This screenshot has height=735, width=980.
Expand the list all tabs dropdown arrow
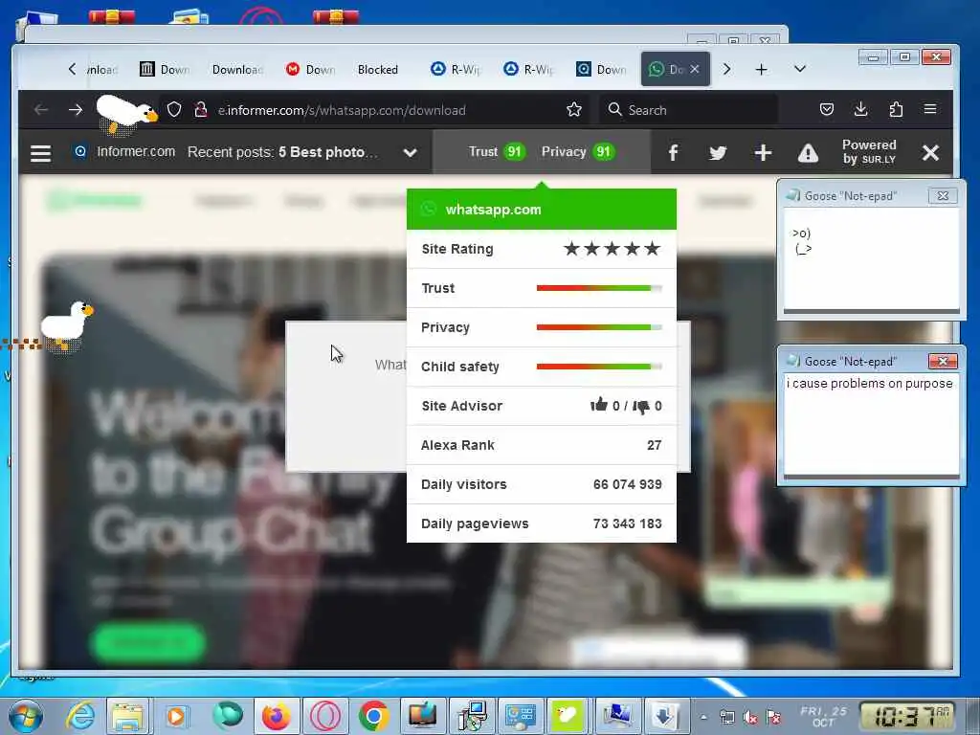(799, 69)
